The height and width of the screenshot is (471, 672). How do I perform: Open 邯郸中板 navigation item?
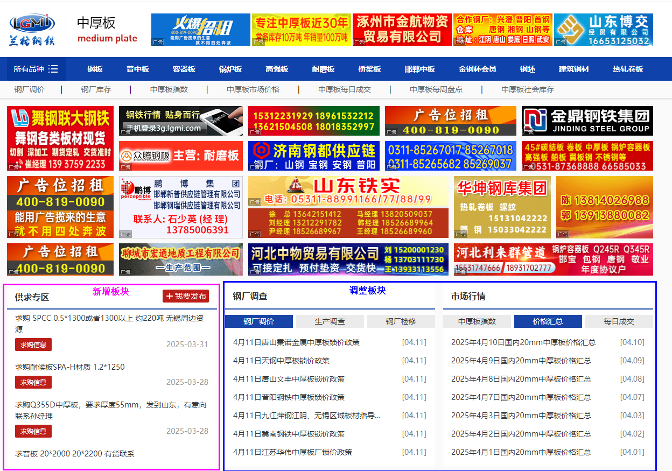pos(420,69)
